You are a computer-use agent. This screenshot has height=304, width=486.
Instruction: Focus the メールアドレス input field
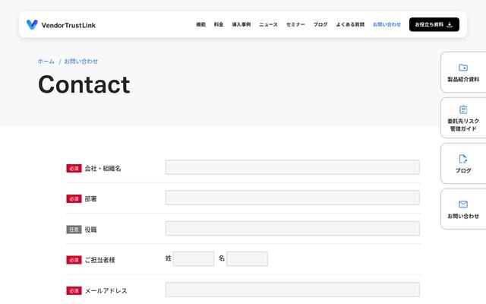point(292,290)
